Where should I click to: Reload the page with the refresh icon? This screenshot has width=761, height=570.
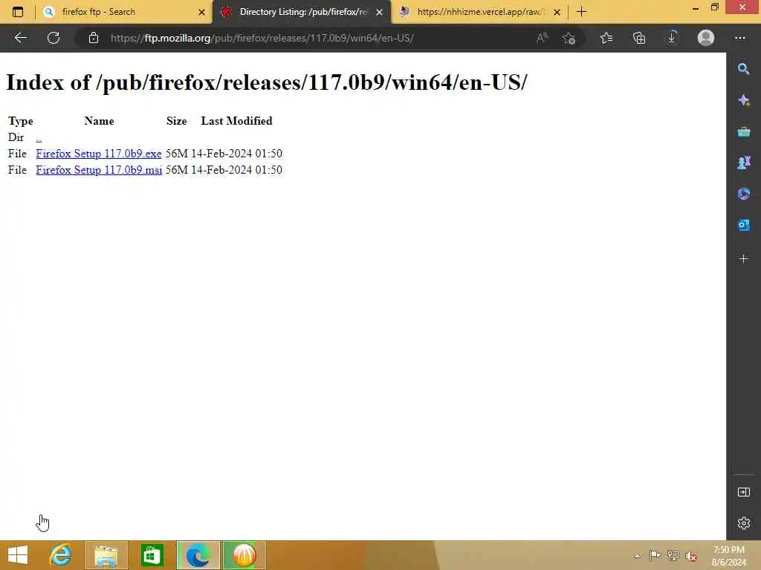[x=54, y=38]
